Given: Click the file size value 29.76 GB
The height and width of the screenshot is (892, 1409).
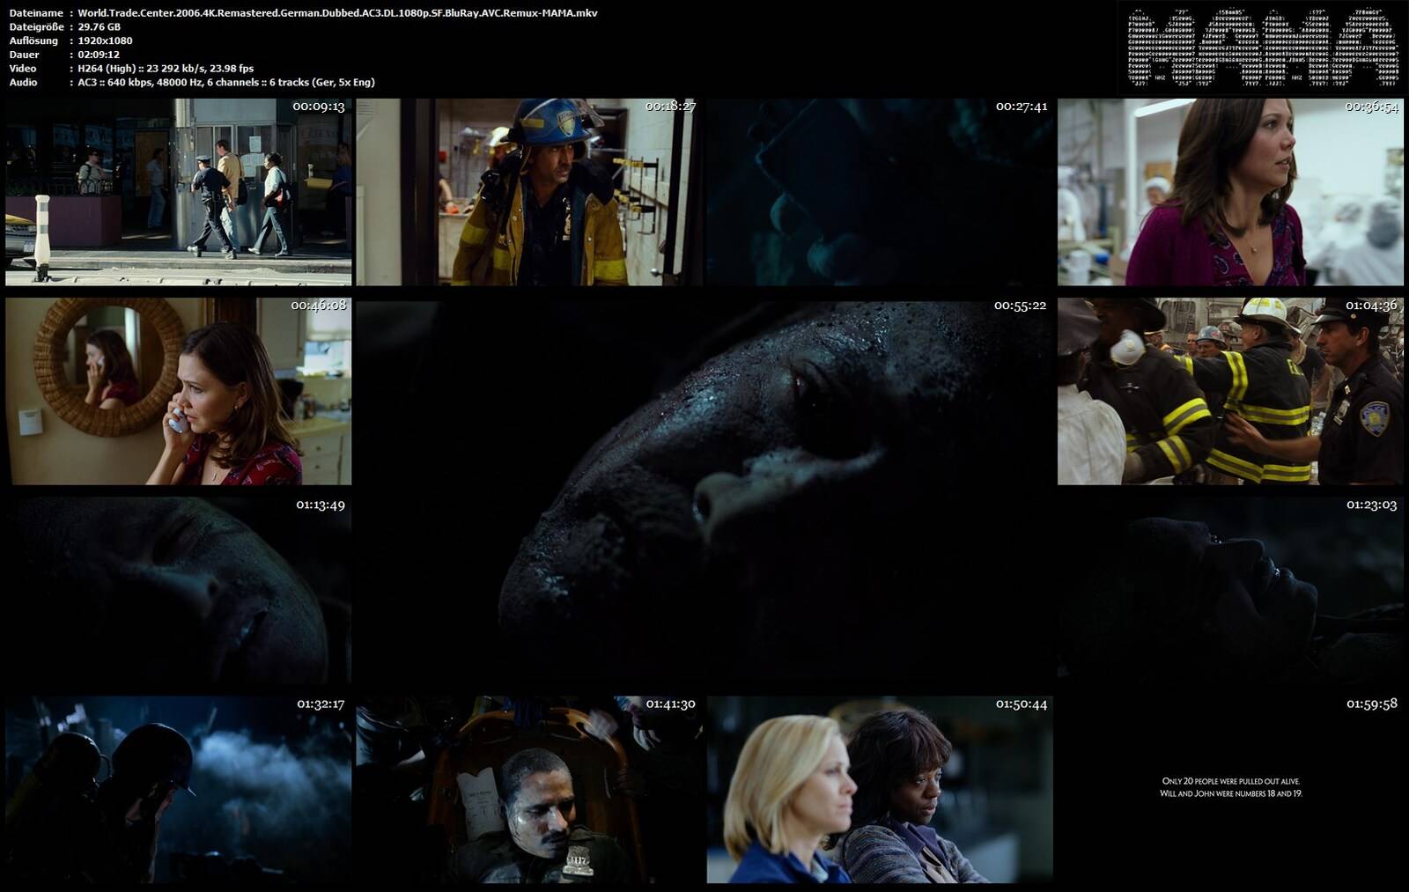Looking at the screenshot, I should [100, 26].
